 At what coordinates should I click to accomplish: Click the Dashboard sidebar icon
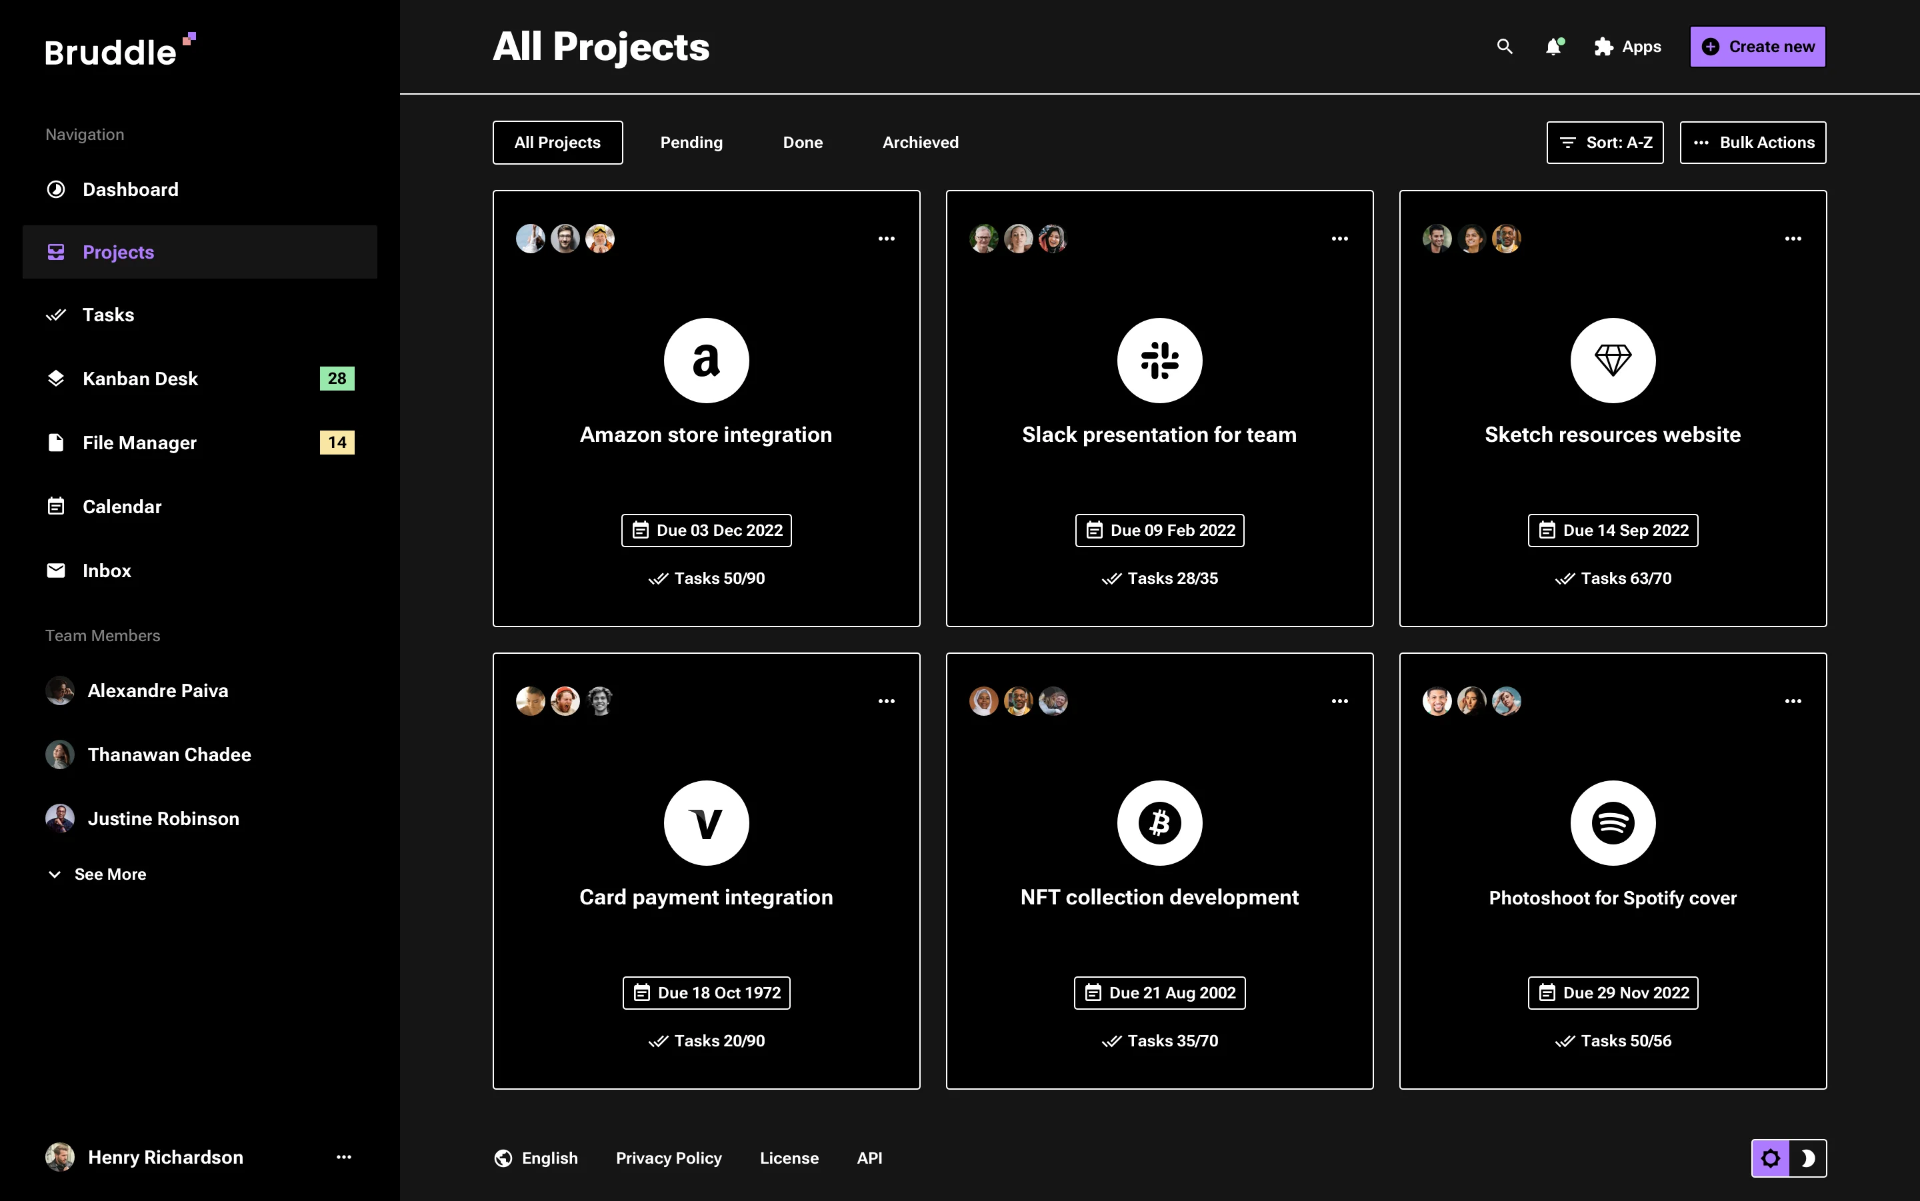(55, 189)
